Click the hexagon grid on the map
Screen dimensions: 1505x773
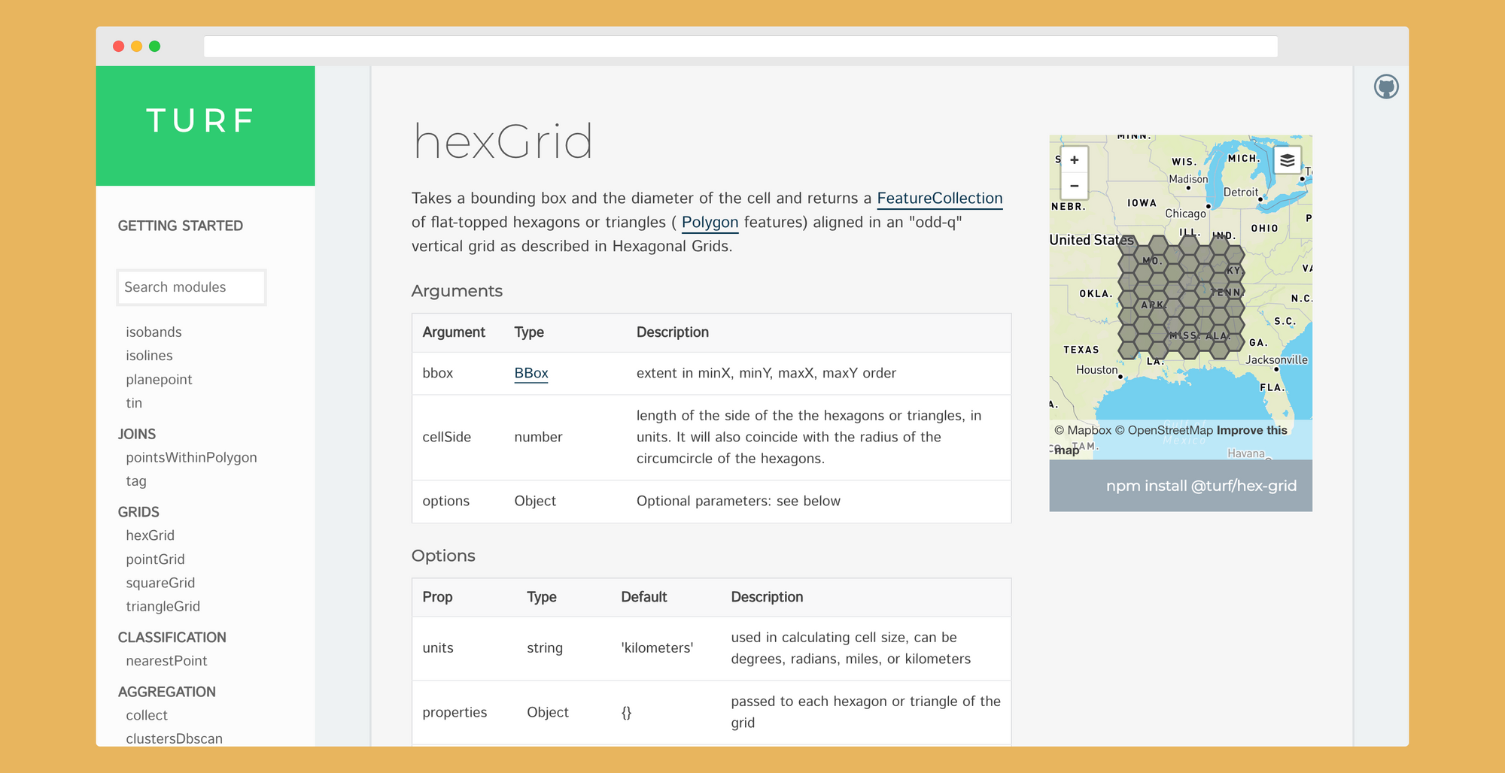click(1180, 297)
